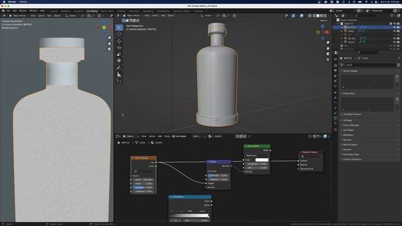This screenshot has height=226, width=402.
Task: Select the Cursor tool in viewport toolbar
Action: click(x=119, y=34)
